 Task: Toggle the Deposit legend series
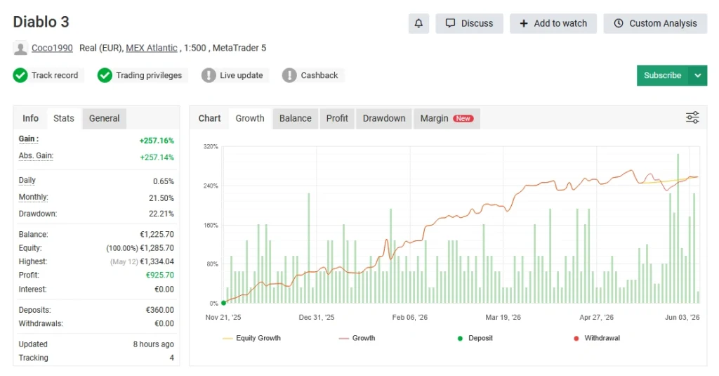(475, 338)
